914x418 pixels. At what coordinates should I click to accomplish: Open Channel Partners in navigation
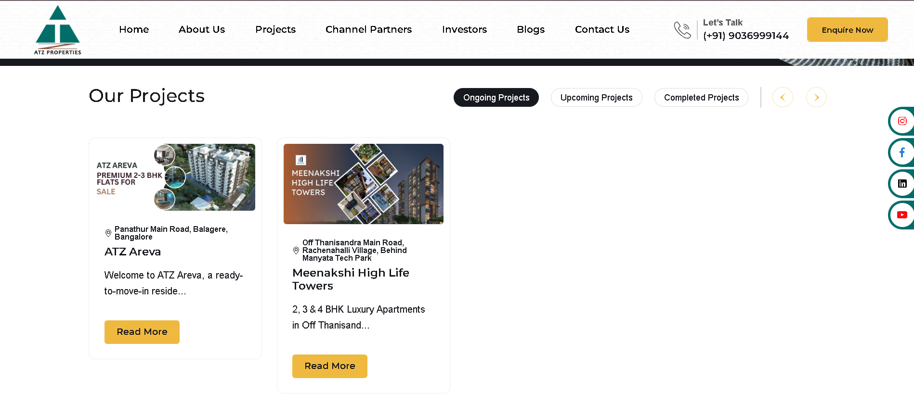[368, 29]
